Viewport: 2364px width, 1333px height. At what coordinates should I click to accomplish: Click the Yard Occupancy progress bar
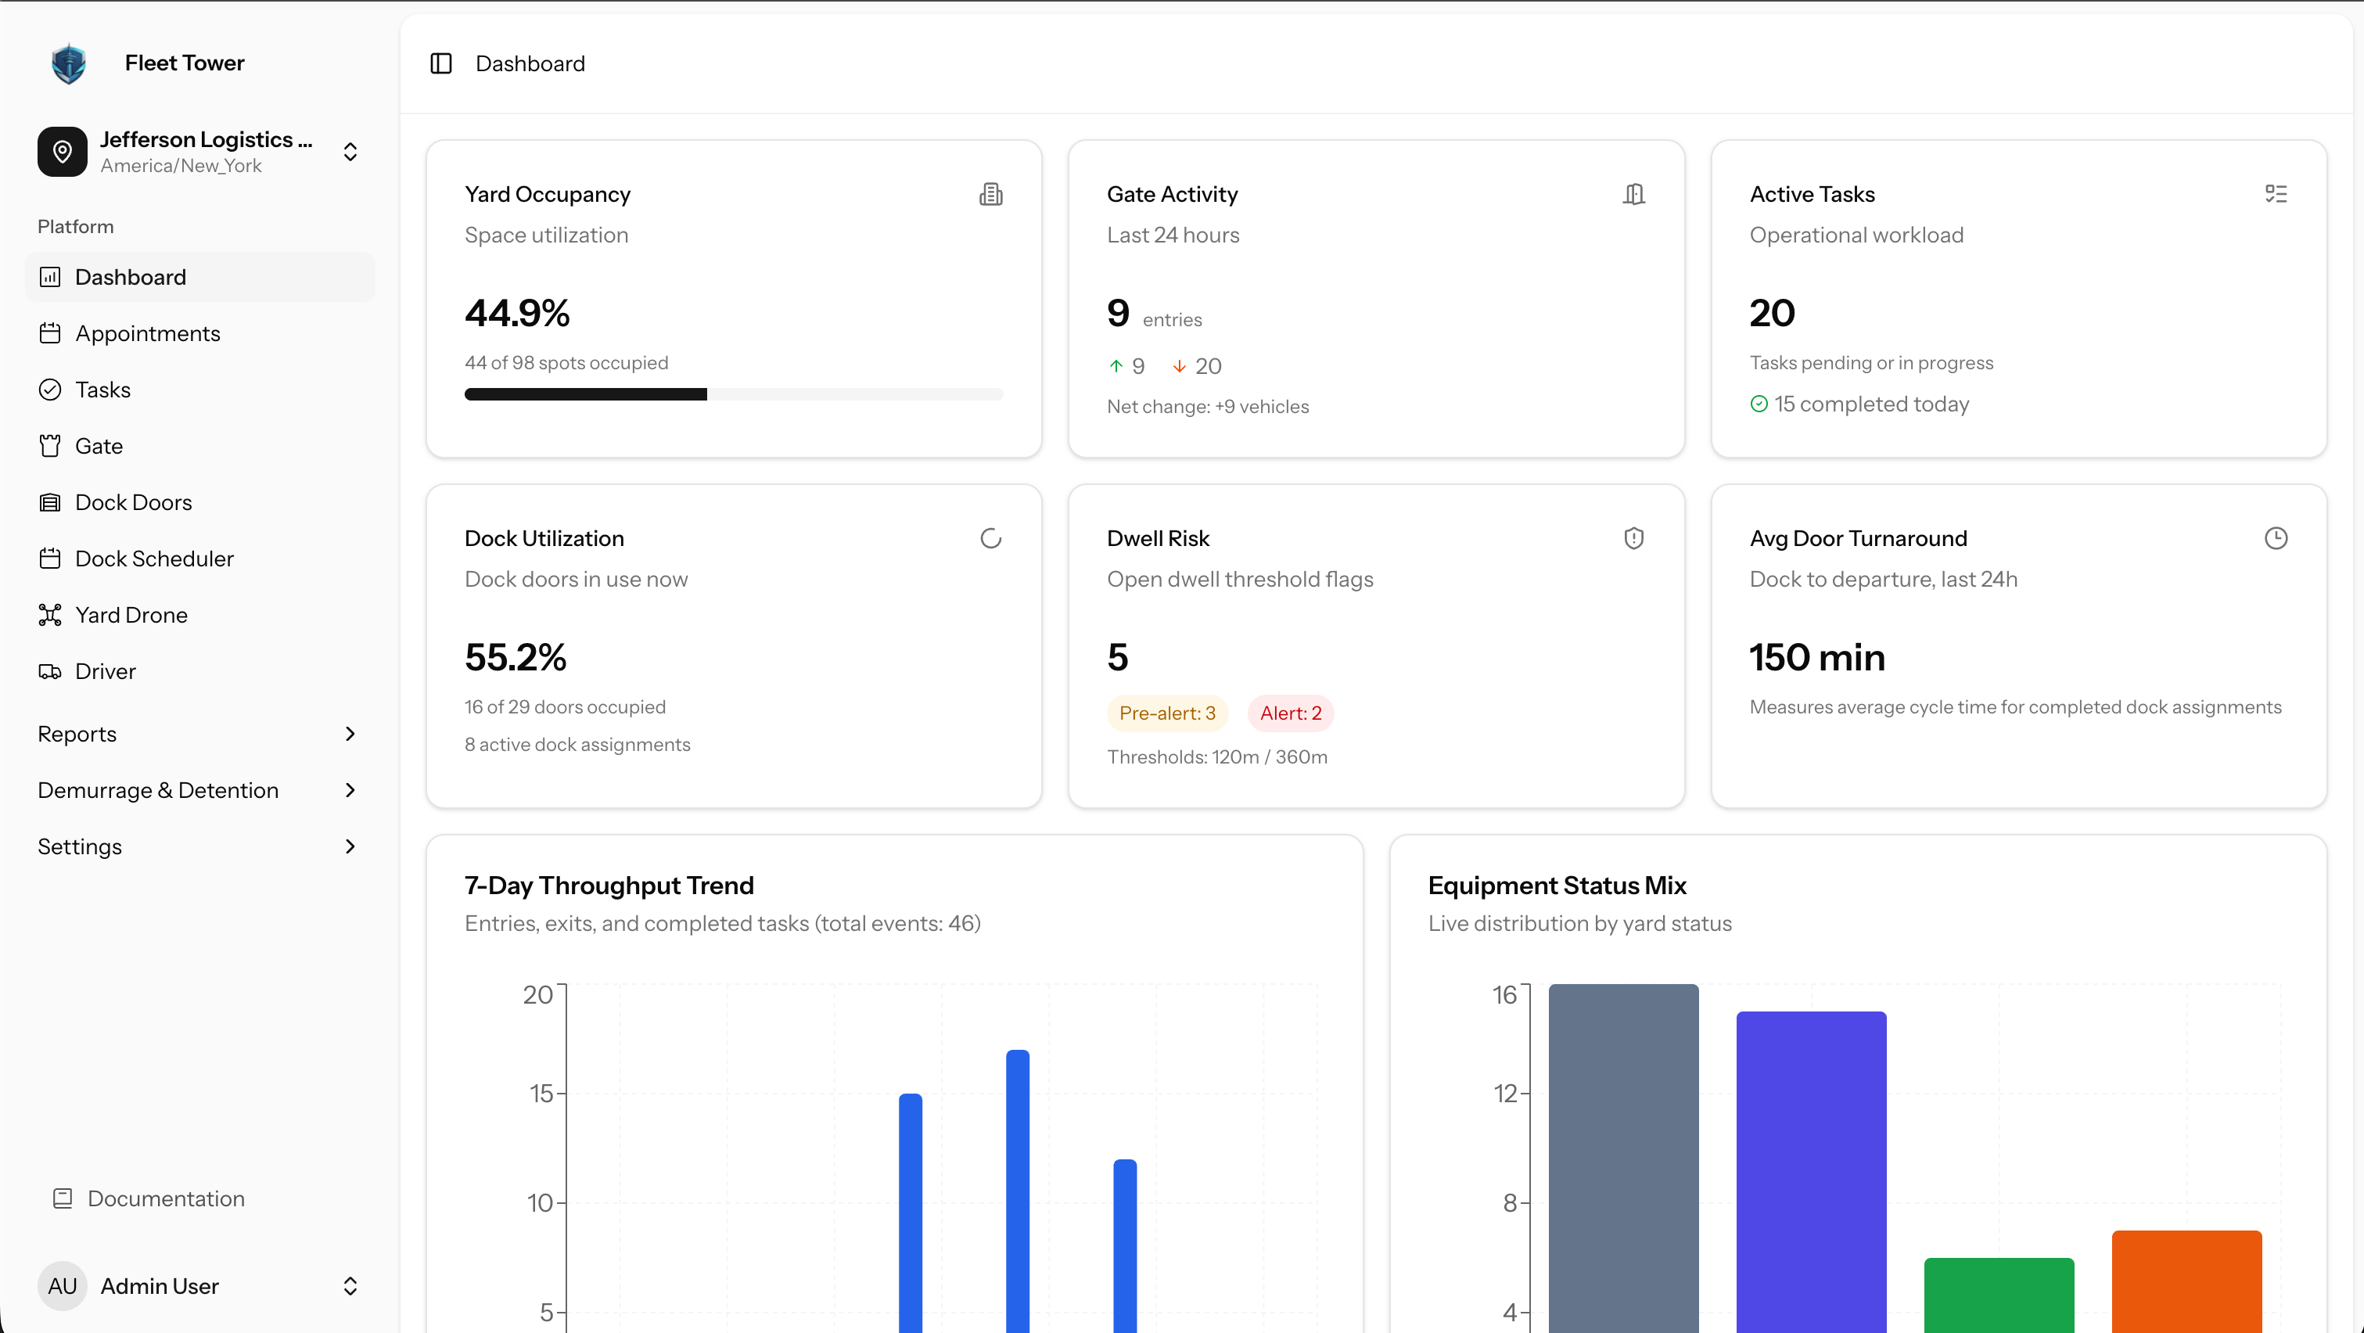tap(733, 394)
